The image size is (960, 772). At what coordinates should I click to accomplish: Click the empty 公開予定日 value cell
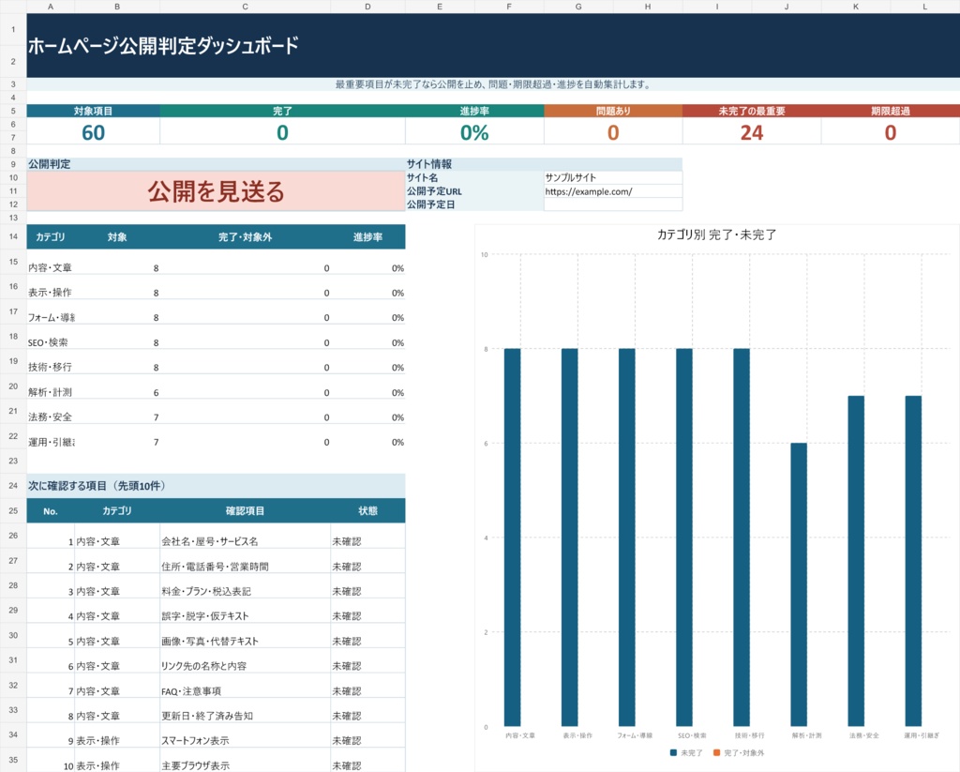(x=613, y=204)
